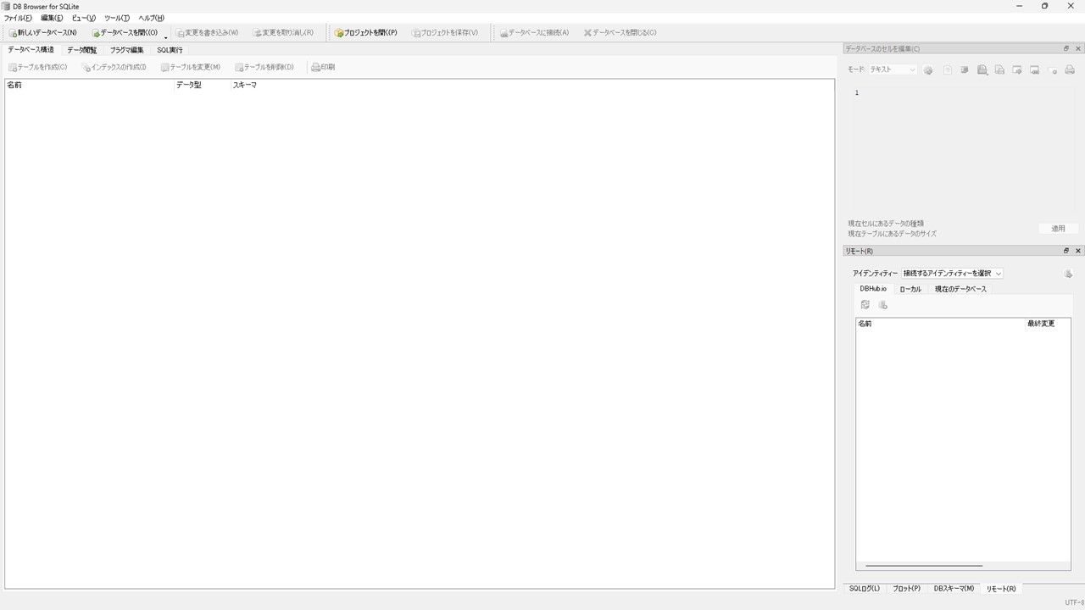Screen dimensions: 1085x610
Task: Edit remote identities next to identity selector
Action: click(1068, 273)
